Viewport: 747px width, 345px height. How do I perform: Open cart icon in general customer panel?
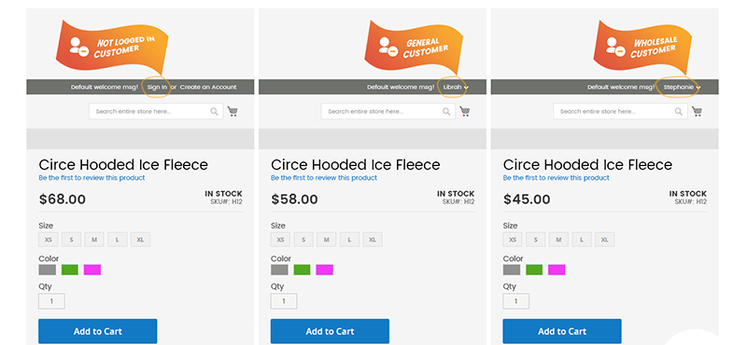(x=464, y=111)
